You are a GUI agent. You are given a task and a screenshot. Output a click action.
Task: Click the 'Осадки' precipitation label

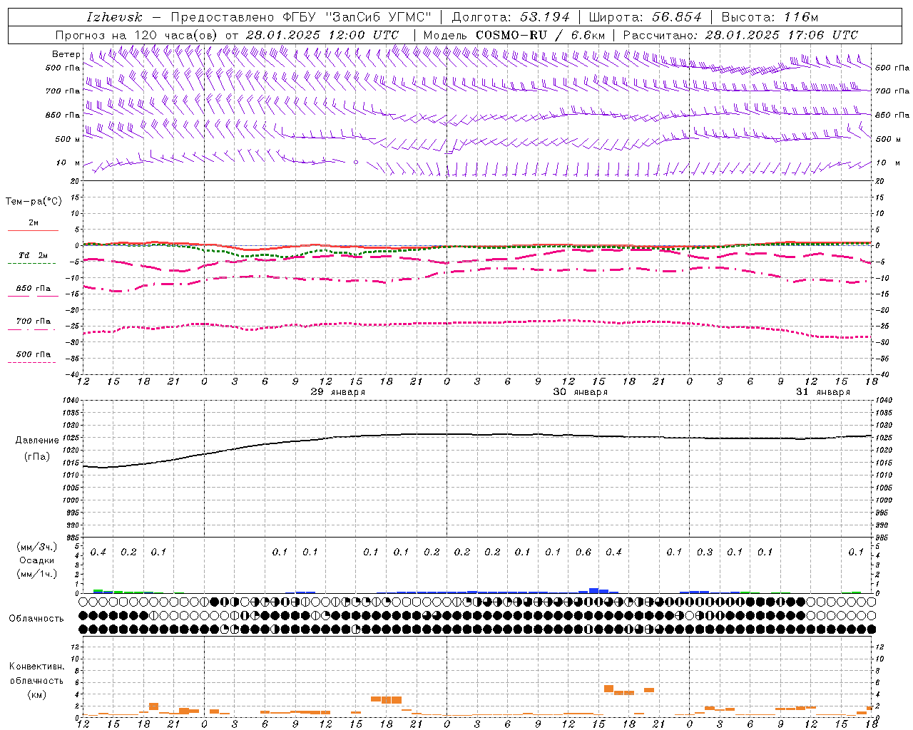point(37,560)
